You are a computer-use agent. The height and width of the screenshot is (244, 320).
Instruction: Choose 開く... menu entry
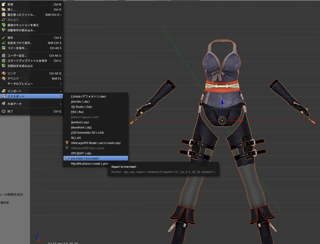tap(31, 10)
